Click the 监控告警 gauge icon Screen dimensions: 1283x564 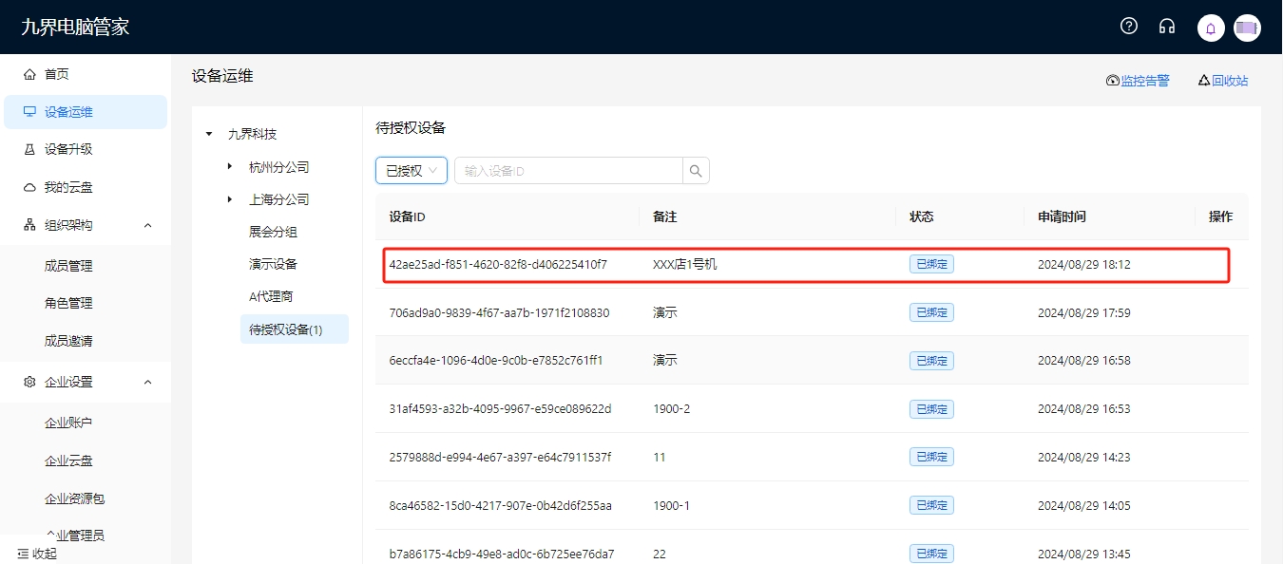point(1113,81)
